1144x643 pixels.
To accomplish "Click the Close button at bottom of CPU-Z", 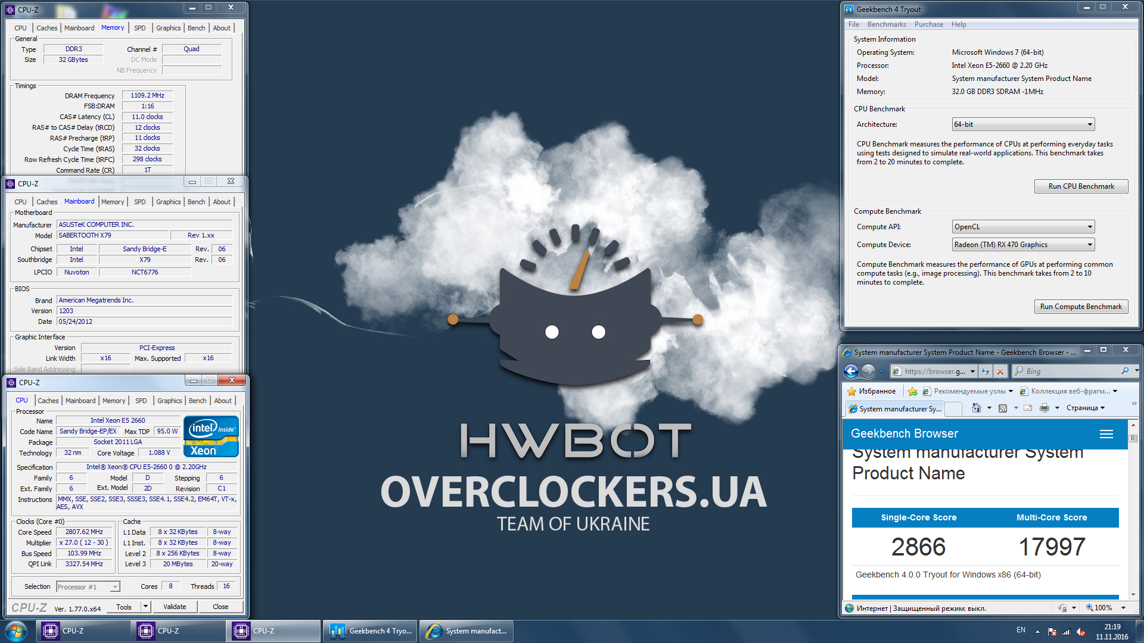I will coord(220,607).
